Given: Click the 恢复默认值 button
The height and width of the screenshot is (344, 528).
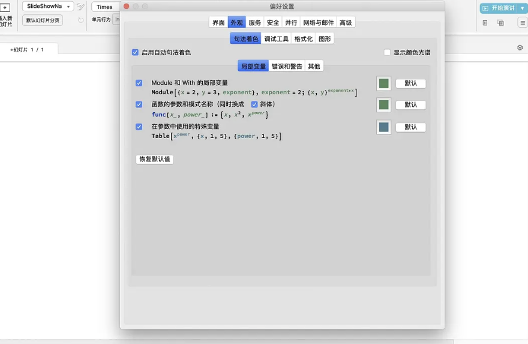Looking at the screenshot, I should point(155,159).
